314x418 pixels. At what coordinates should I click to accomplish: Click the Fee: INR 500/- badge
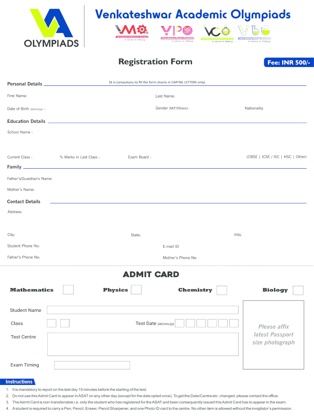[x=289, y=62]
